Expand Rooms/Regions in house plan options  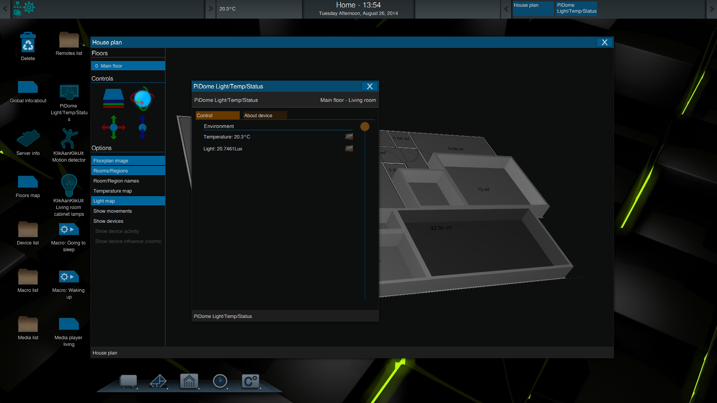128,170
